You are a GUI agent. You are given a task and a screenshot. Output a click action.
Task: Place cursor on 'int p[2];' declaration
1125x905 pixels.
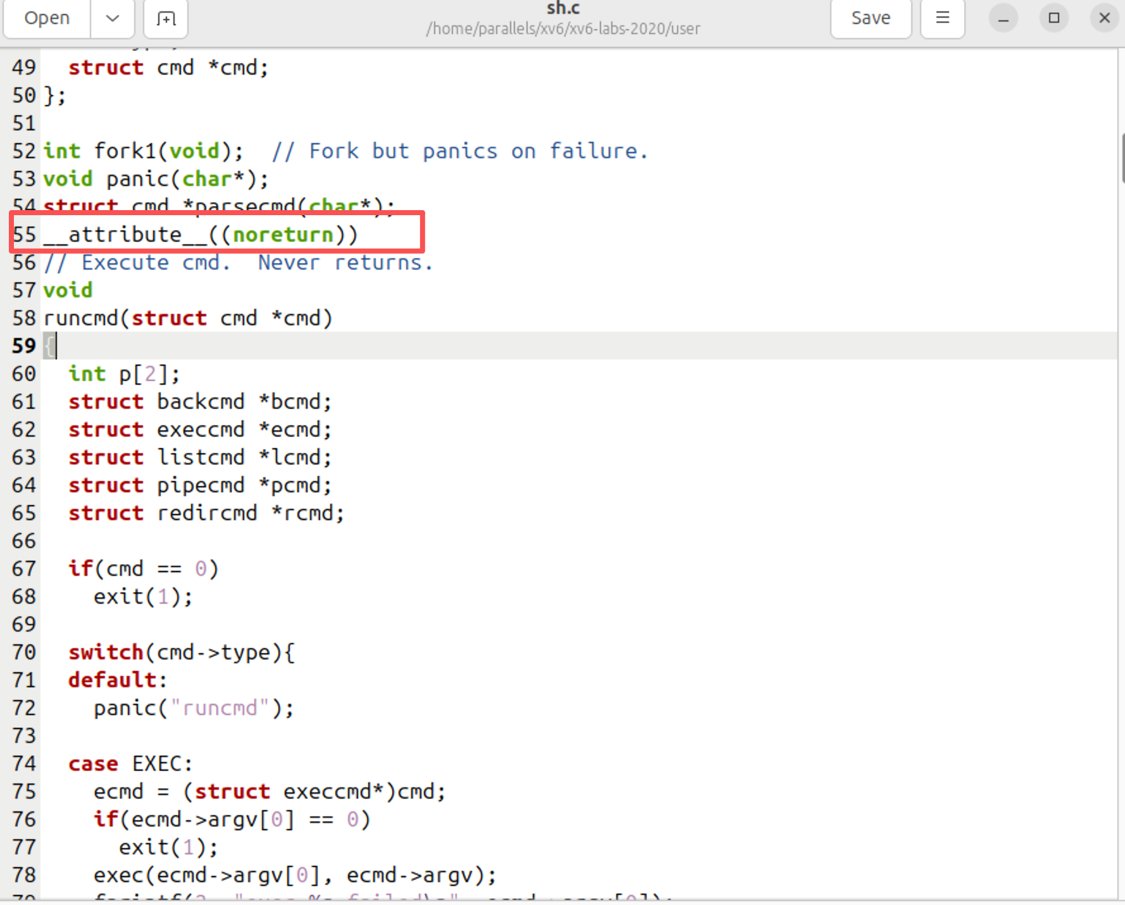coord(124,374)
